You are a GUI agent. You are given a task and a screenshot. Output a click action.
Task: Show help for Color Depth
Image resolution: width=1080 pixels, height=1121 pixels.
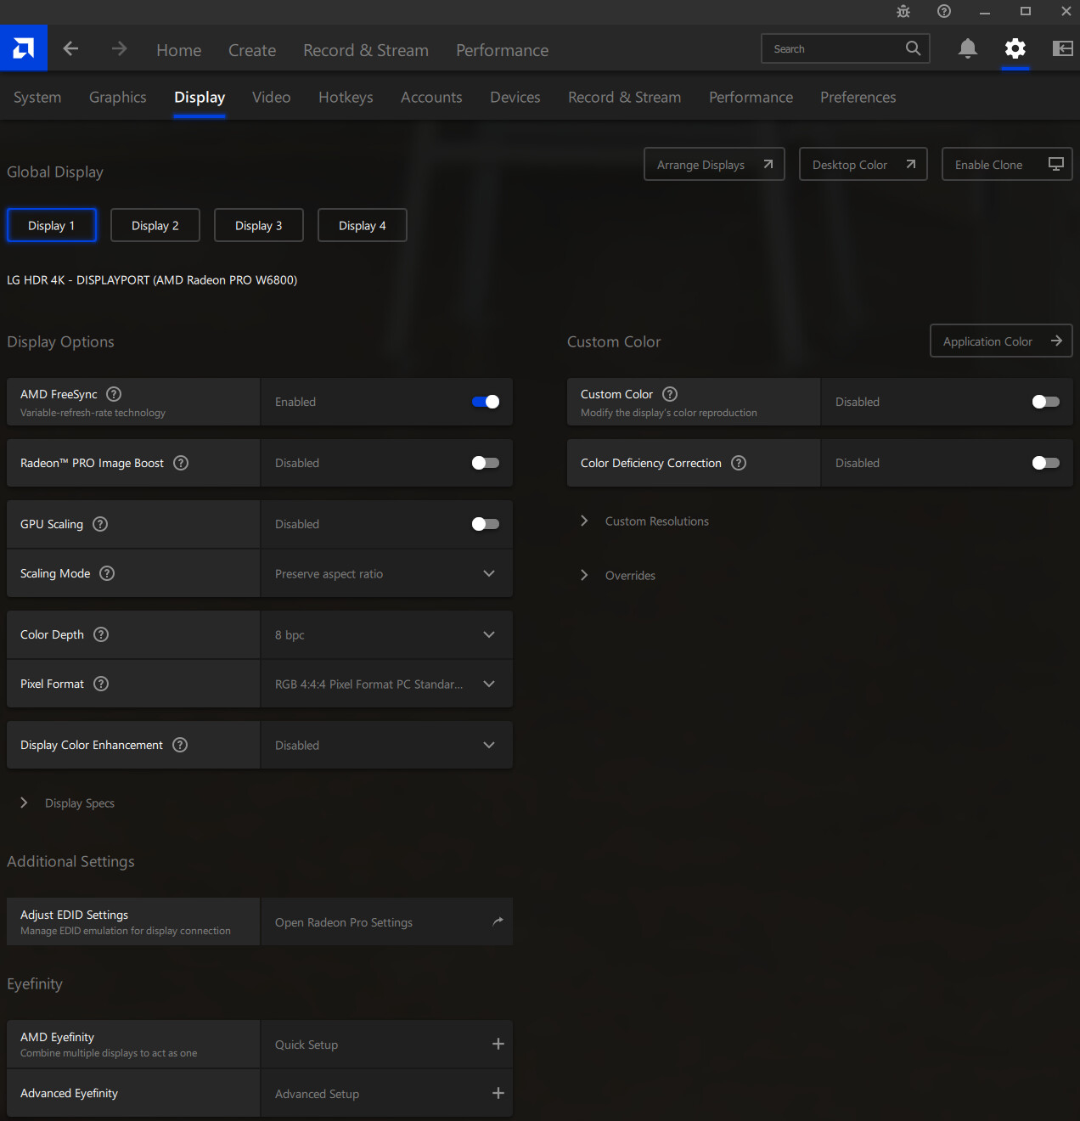coord(101,634)
